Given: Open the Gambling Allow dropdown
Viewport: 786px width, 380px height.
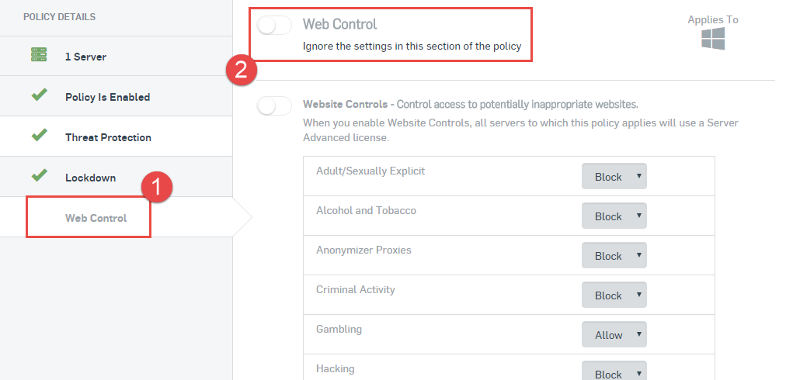Looking at the screenshot, I should [x=614, y=334].
